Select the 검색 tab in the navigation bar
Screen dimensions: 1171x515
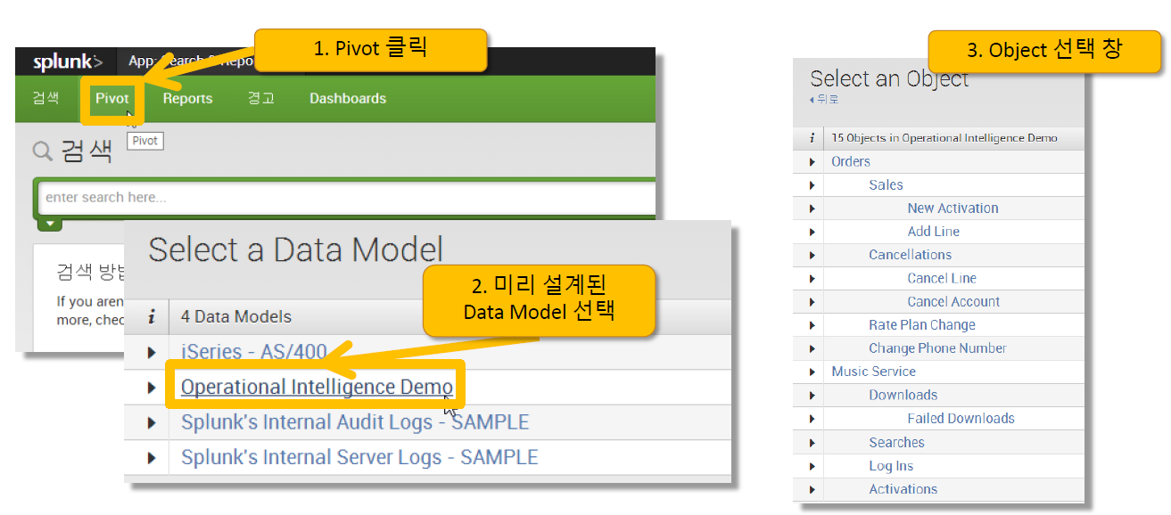(45, 98)
